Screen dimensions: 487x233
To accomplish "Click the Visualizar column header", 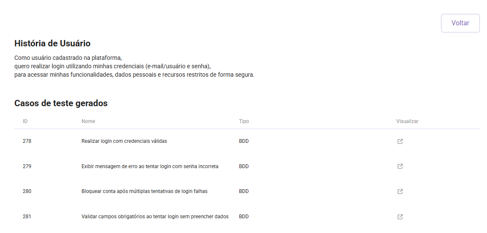I will 407,121.
